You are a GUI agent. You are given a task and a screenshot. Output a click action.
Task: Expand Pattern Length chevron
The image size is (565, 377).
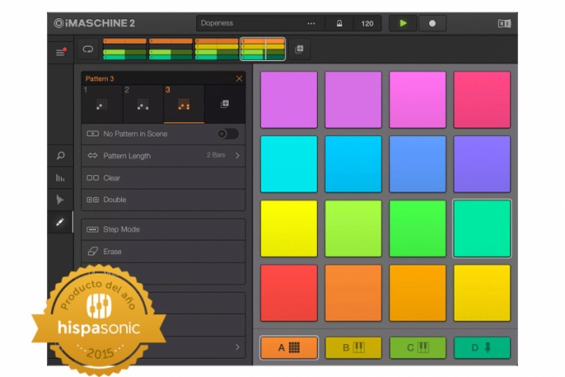tap(238, 156)
